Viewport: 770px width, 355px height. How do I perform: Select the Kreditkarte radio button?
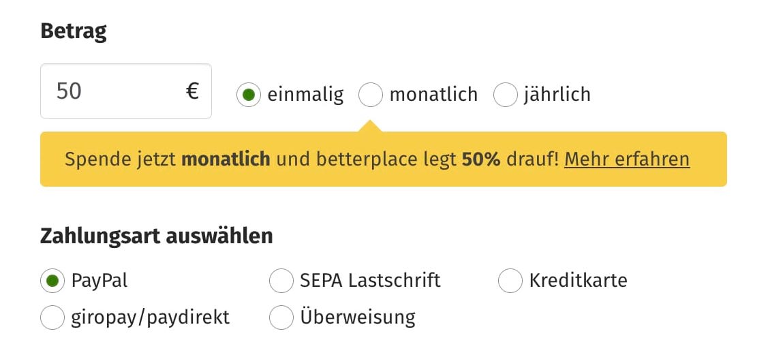(510, 280)
